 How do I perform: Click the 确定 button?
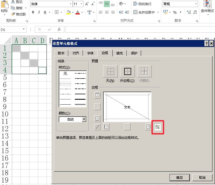coord(179,177)
